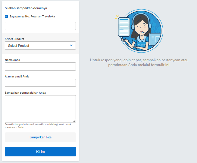
Task: Focus the Nama Anda text field
Action: [40, 66]
